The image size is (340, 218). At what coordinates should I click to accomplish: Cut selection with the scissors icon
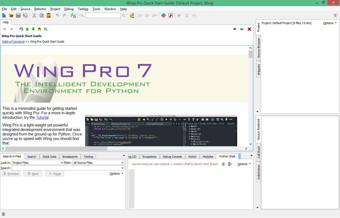coord(34,15)
